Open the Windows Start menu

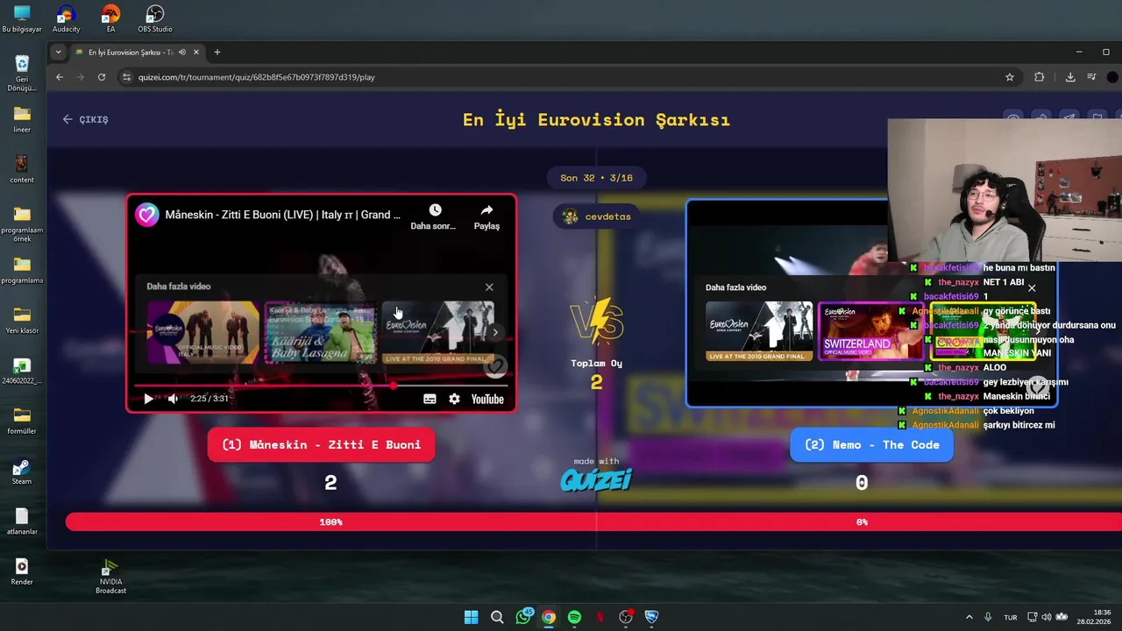click(x=471, y=617)
